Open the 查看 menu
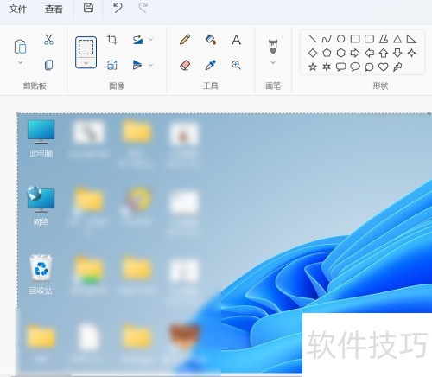This screenshot has height=377, width=432. (54, 9)
